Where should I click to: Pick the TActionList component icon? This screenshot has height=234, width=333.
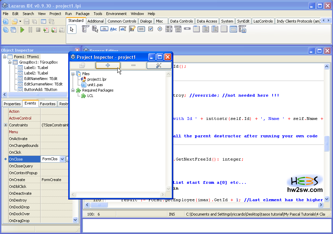tap(243, 29)
